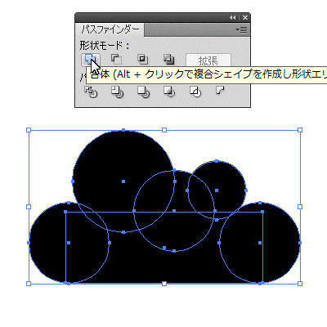Click the top-center bounding box handle
This screenshot has width=327, height=327.
pos(164,130)
